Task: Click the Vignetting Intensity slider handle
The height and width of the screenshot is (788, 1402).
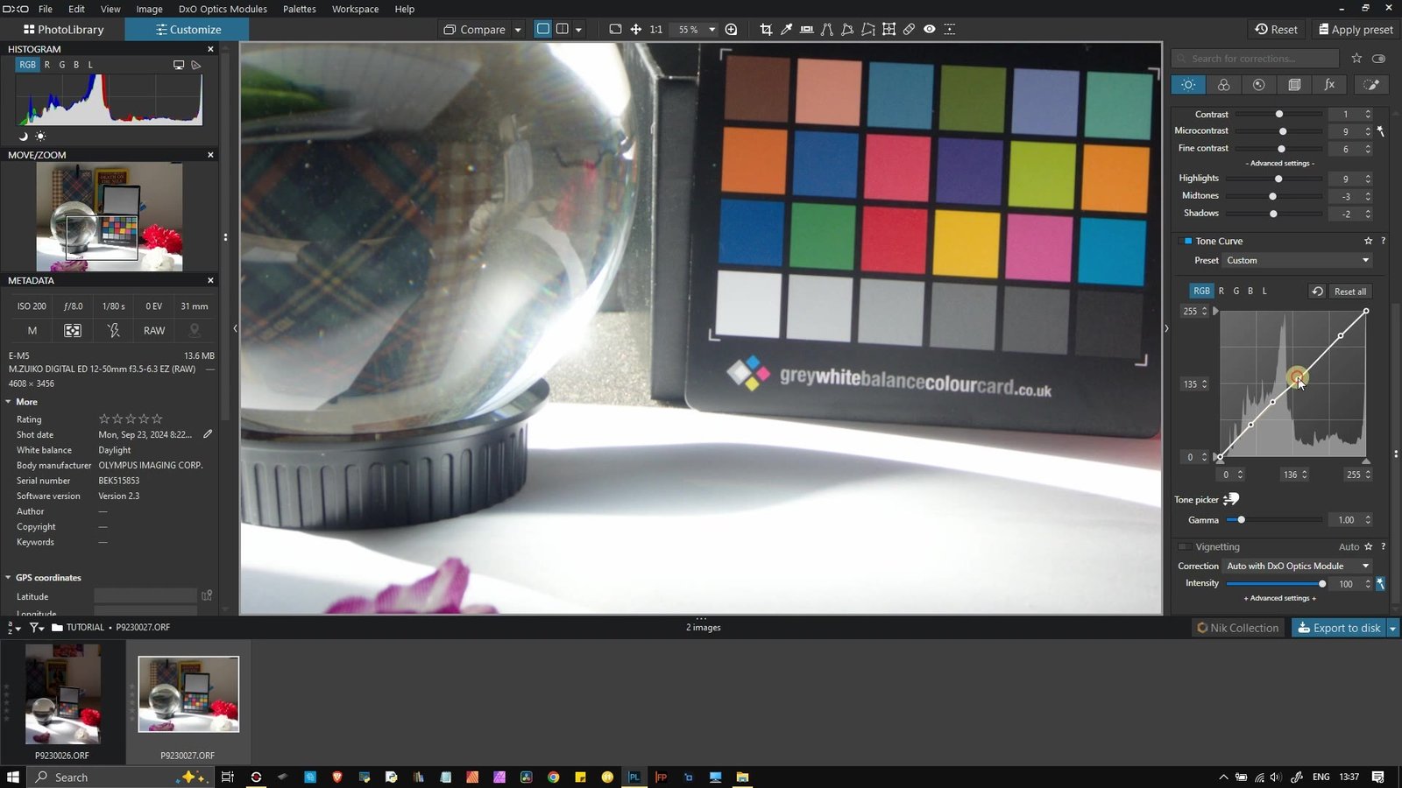Action: (x=1322, y=584)
